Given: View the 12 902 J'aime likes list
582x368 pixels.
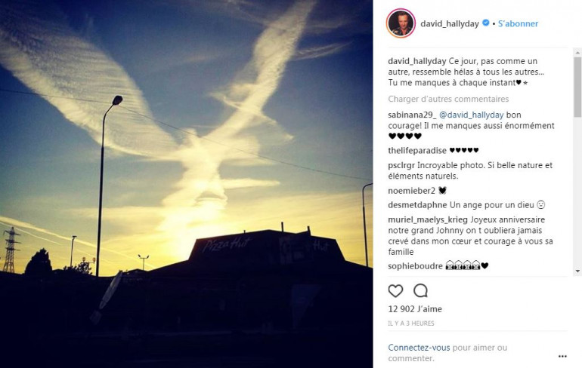Looking at the screenshot, I should coord(415,308).
